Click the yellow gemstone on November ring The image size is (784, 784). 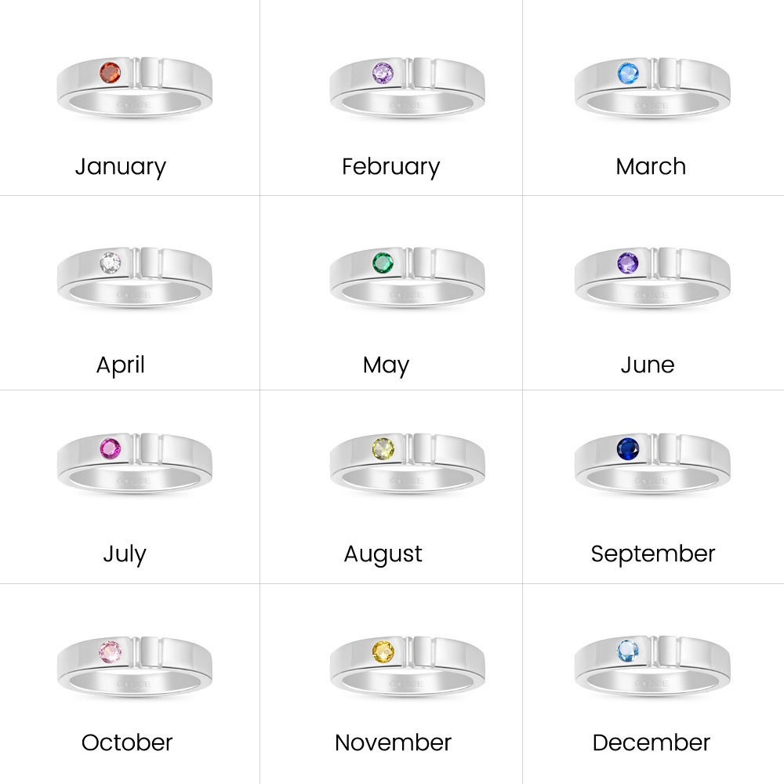click(x=383, y=652)
